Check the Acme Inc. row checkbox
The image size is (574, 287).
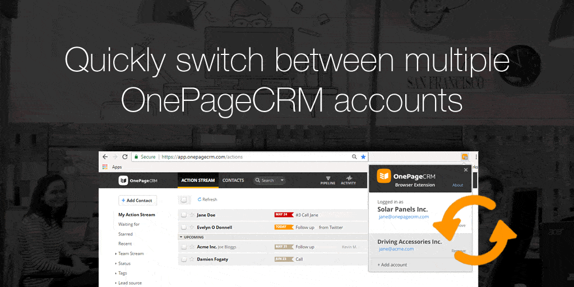pyautogui.click(x=184, y=247)
